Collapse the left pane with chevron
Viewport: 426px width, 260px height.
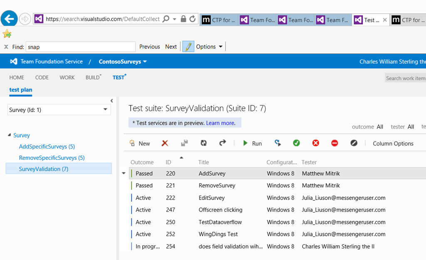(111, 101)
